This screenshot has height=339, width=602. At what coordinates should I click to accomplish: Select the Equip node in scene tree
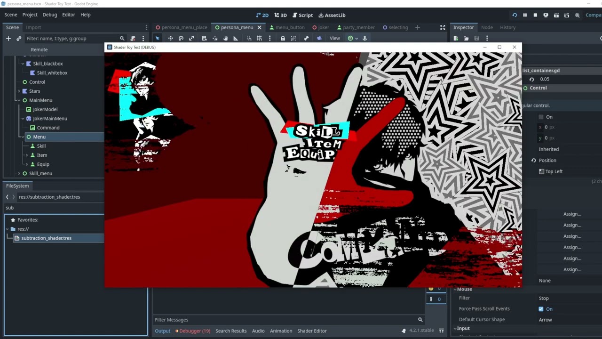[43, 164]
